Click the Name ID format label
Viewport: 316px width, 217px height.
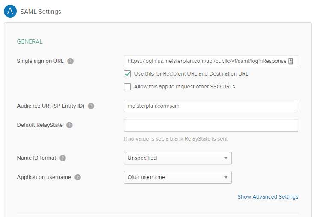(x=36, y=158)
